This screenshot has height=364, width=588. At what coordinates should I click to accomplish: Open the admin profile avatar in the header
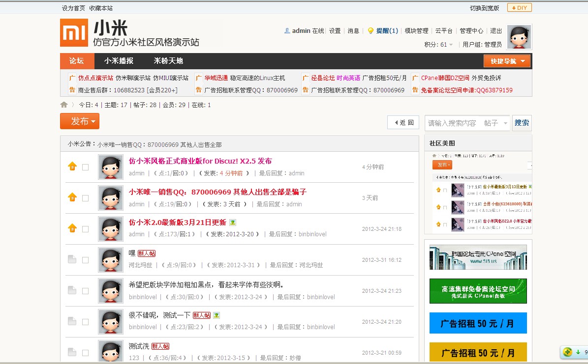coord(519,37)
